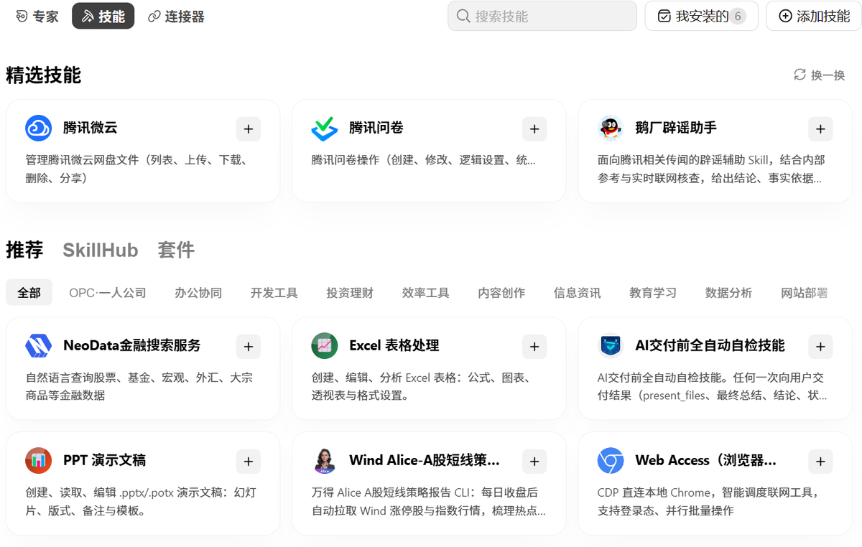Image resolution: width=862 pixels, height=547 pixels.
Task: Click the 腾讯问卷 checkmark icon
Action: click(324, 128)
